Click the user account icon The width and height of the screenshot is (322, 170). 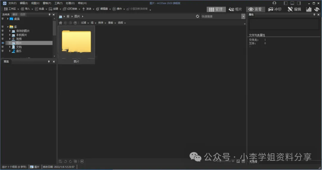tap(274, 3)
